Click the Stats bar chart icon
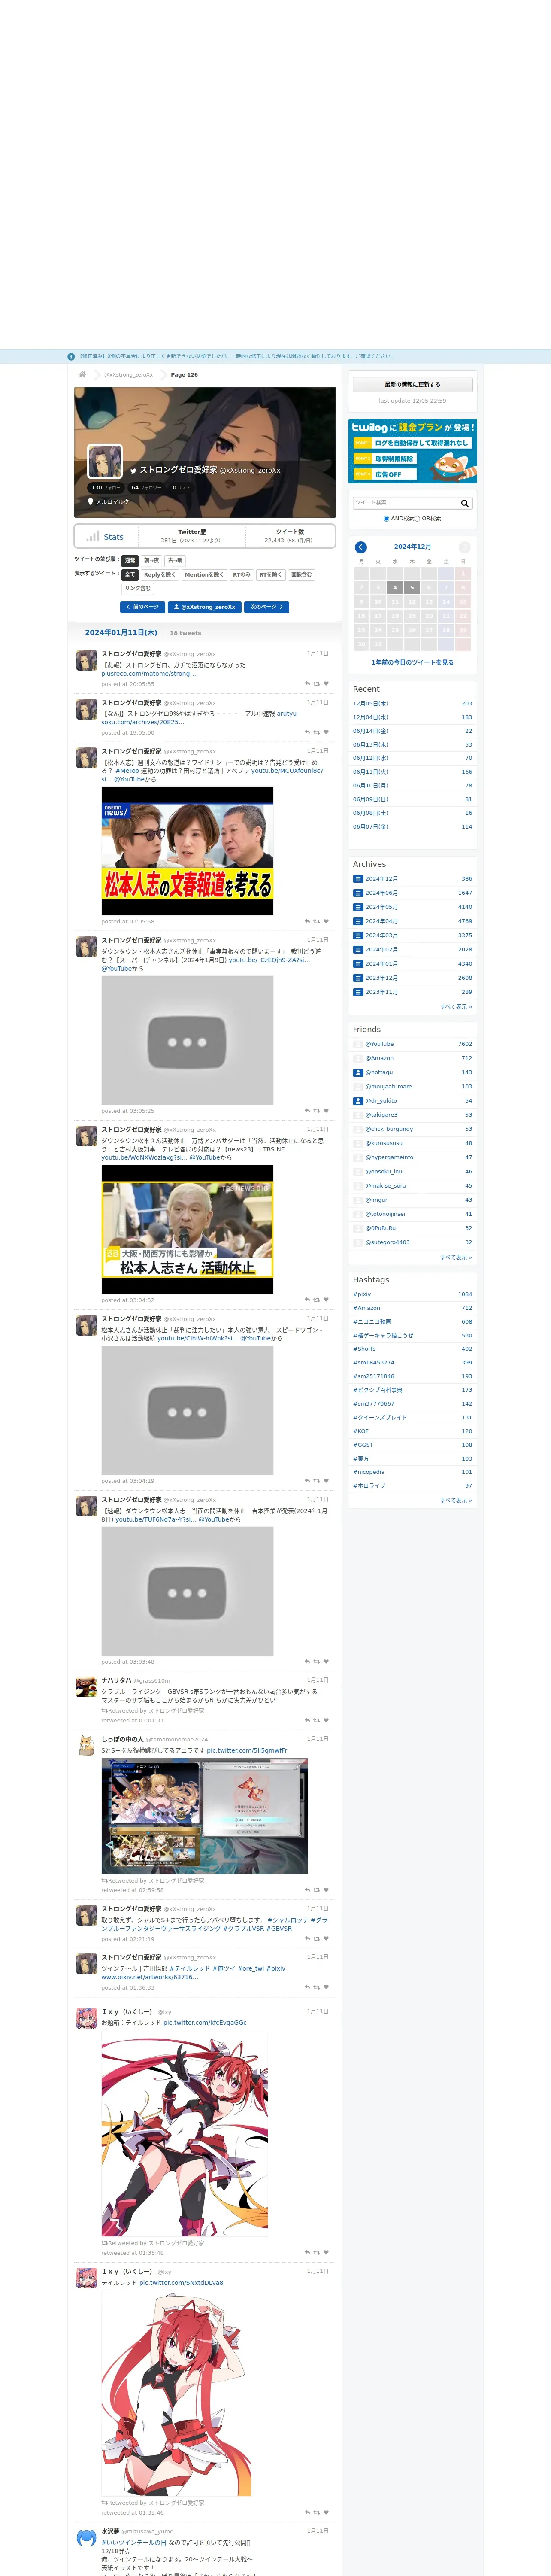The width and height of the screenshot is (551, 2576). tap(93, 536)
